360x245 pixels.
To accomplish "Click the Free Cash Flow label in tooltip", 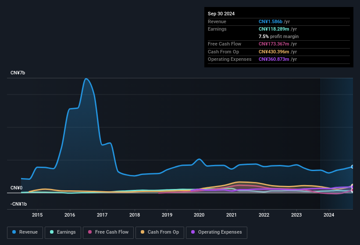I will (x=225, y=44).
